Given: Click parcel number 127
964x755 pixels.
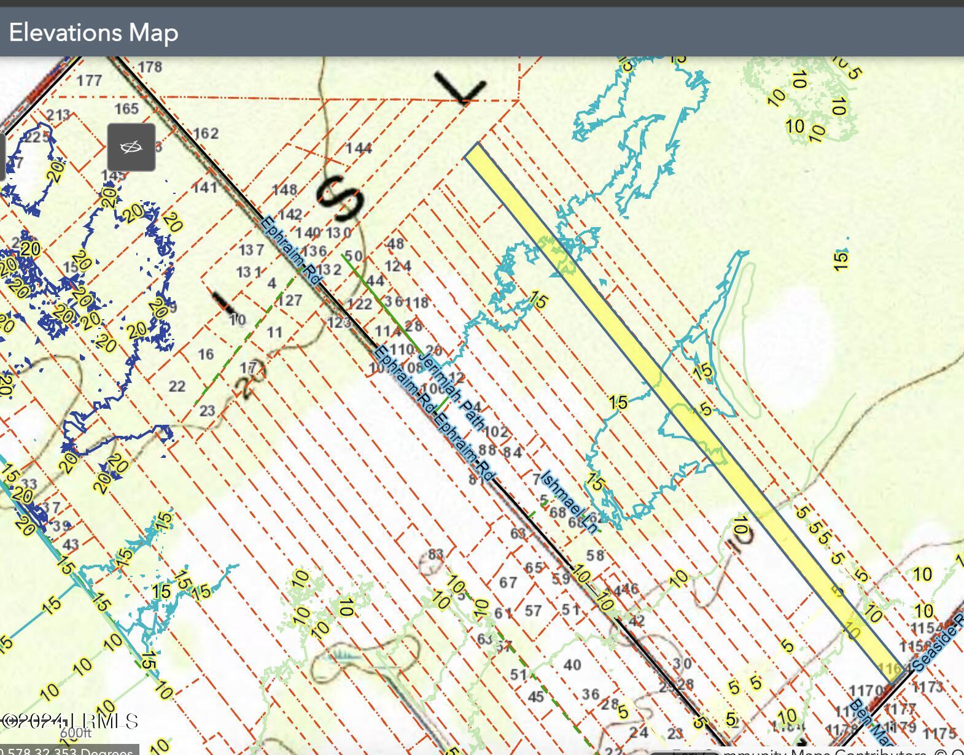Looking at the screenshot, I should coord(290,300).
